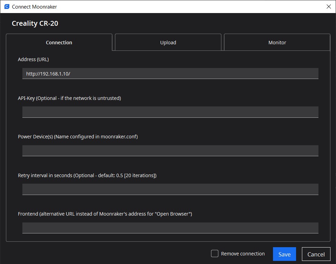Image resolution: width=336 pixels, height=264 pixels.
Task: Click the Power Device(s) input field
Action: 170,150
